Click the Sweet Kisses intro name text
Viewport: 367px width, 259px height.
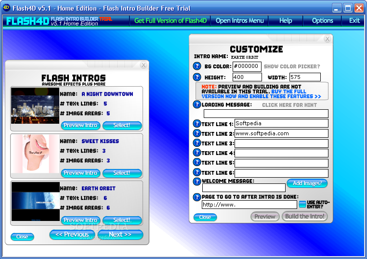[x=100, y=141]
